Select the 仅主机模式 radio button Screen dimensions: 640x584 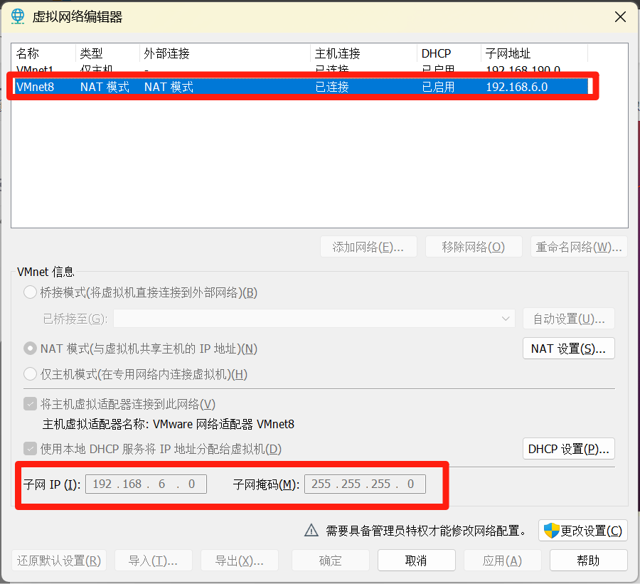click(x=30, y=373)
